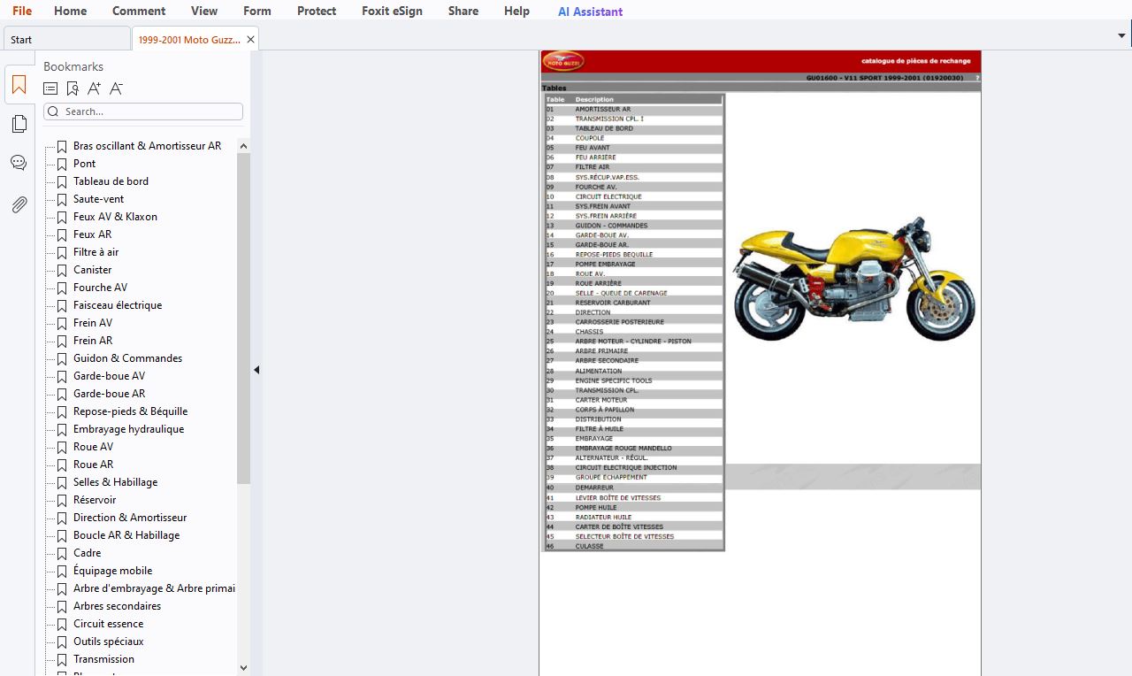Jump to the Canister bookmark
Image resolution: width=1132 pixels, height=676 pixels.
pyautogui.click(x=92, y=270)
